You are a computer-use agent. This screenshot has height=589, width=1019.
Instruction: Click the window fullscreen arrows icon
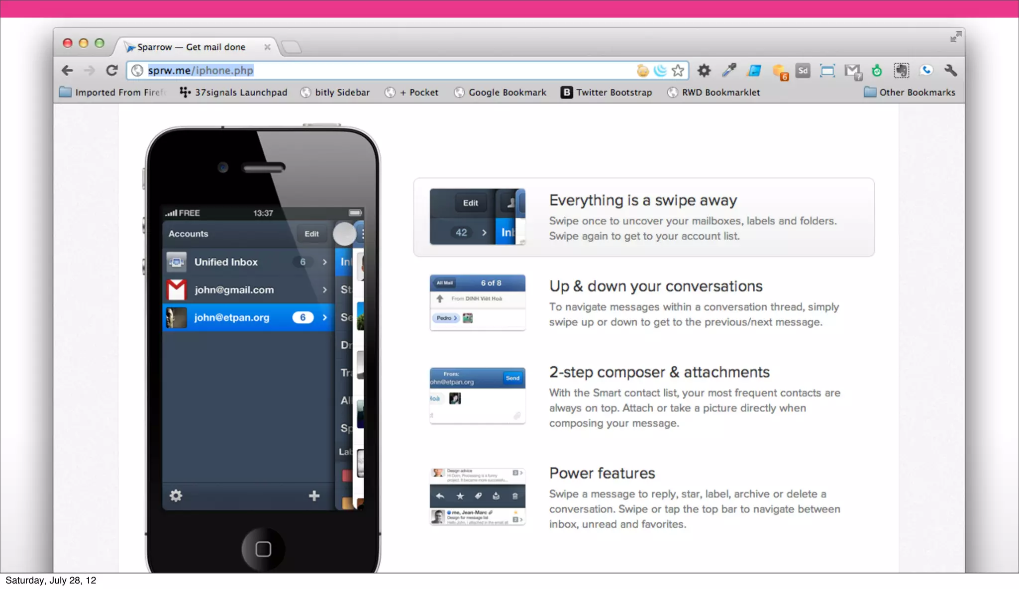click(955, 37)
